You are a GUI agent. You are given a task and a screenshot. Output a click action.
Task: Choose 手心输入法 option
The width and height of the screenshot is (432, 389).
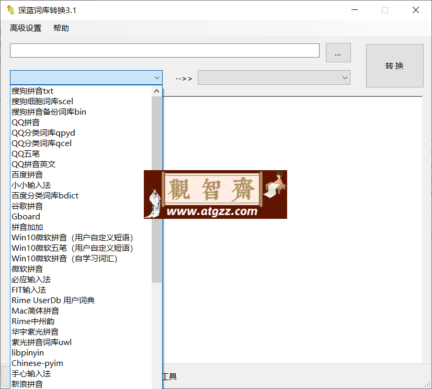coord(81,374)
